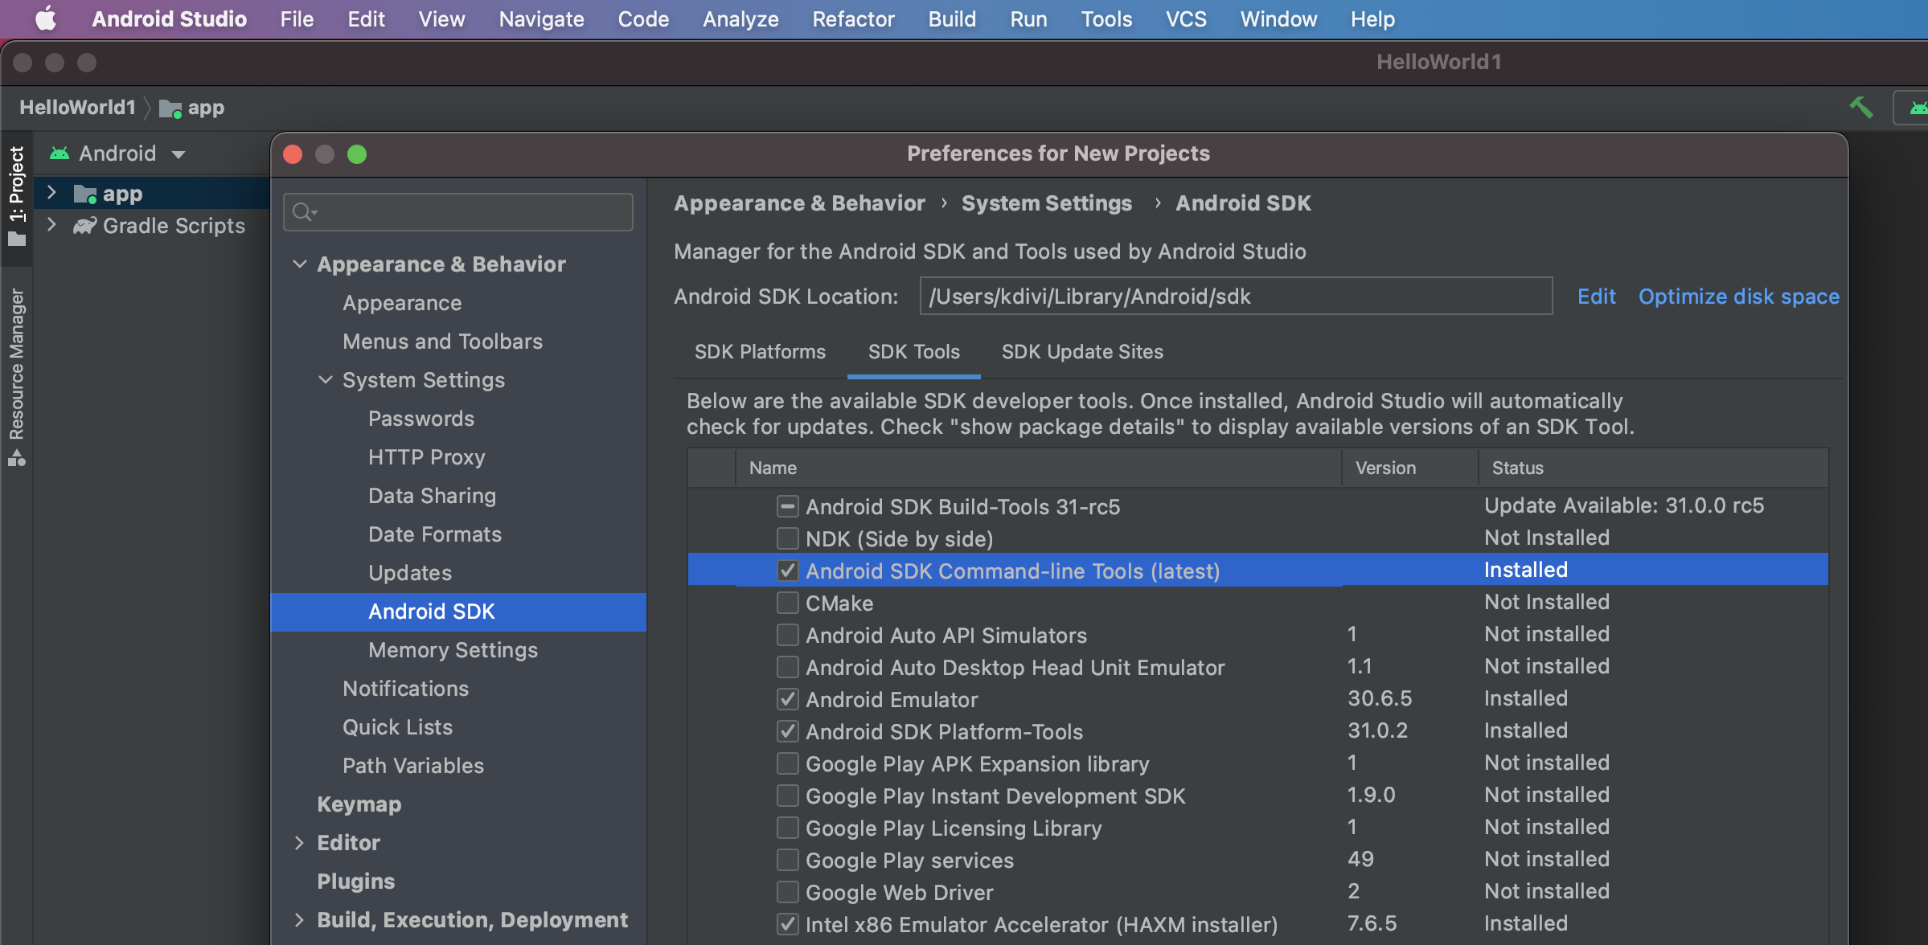
Task: Select Updates in settings tree
Action: pos(410,573)
